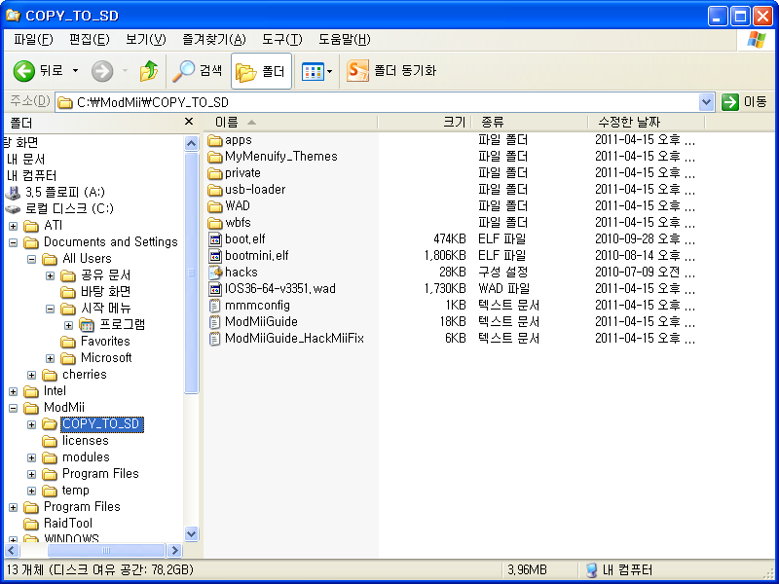Click the Go (이동) button

tap(744, 102)
